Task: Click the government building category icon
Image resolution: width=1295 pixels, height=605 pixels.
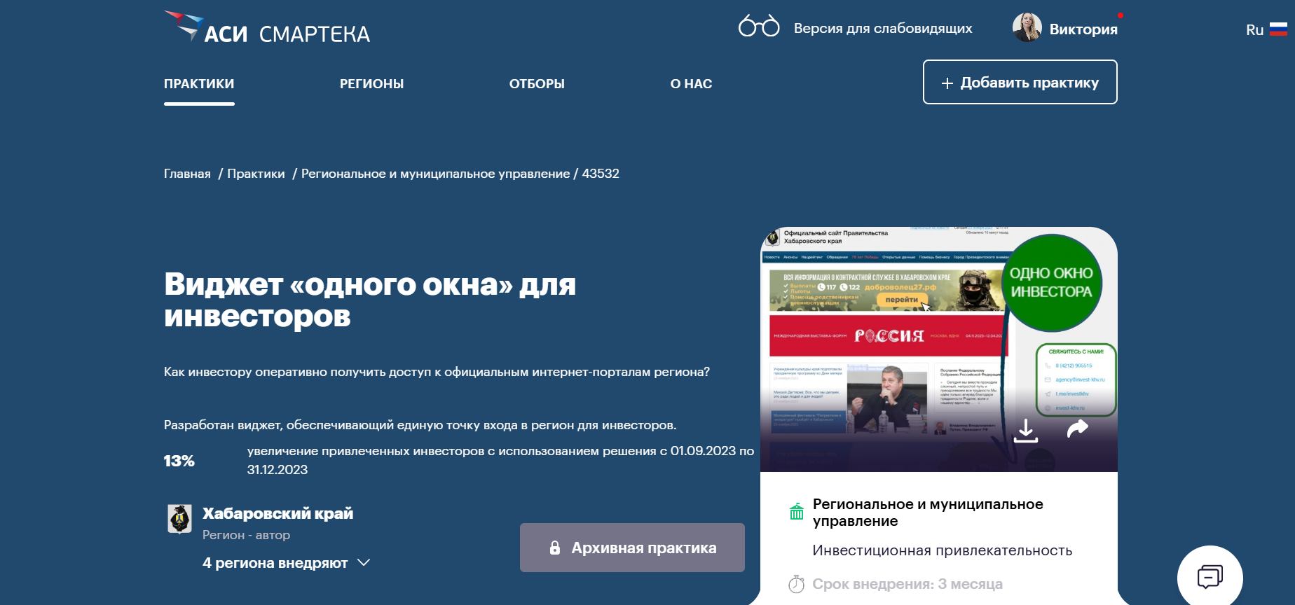Action: [x=797, y=512]
